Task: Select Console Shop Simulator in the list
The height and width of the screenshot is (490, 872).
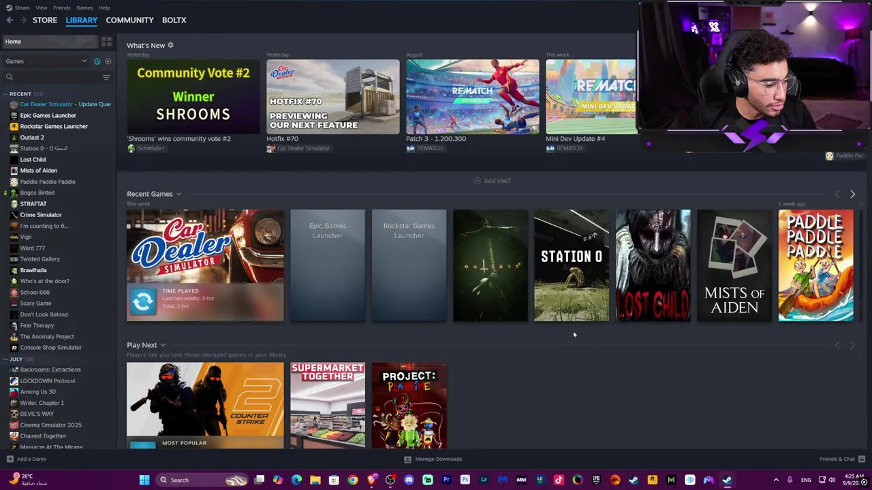Action: click(x=51, y=348)
